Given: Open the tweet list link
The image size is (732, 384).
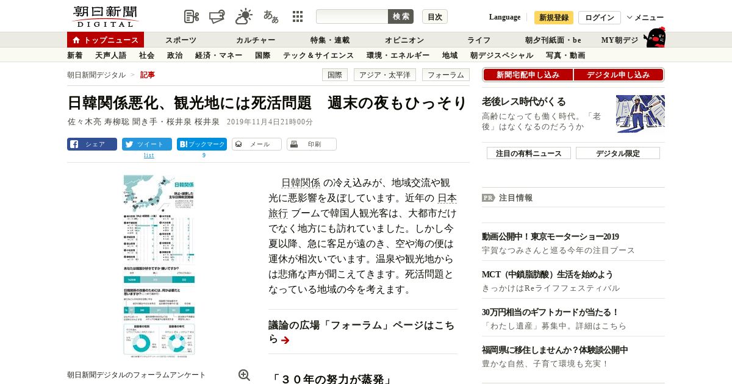Looking at the screenshot, I should tap(149, 155).
